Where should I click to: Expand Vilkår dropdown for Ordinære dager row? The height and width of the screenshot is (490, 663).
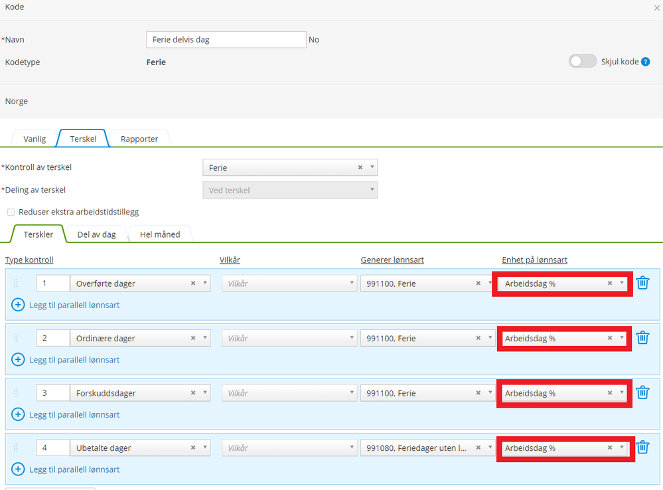tap(289, 338)
